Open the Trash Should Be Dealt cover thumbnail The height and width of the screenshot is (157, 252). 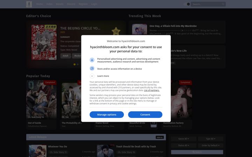[106, 151]
